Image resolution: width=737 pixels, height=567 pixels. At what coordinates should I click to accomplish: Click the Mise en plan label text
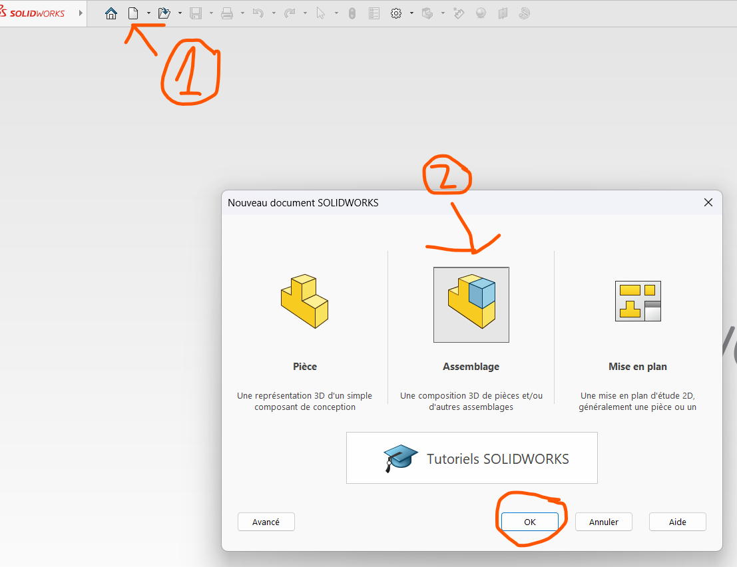pyautogui.click(x=637, y=367)
